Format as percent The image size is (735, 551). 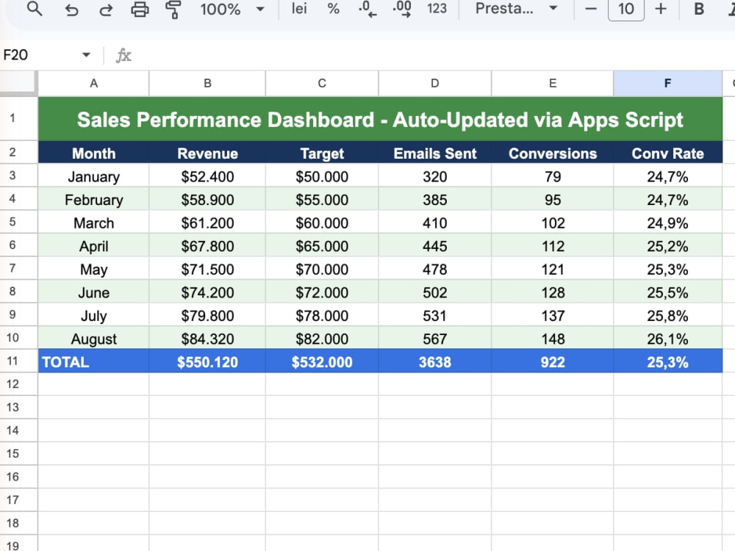[333, 8]
